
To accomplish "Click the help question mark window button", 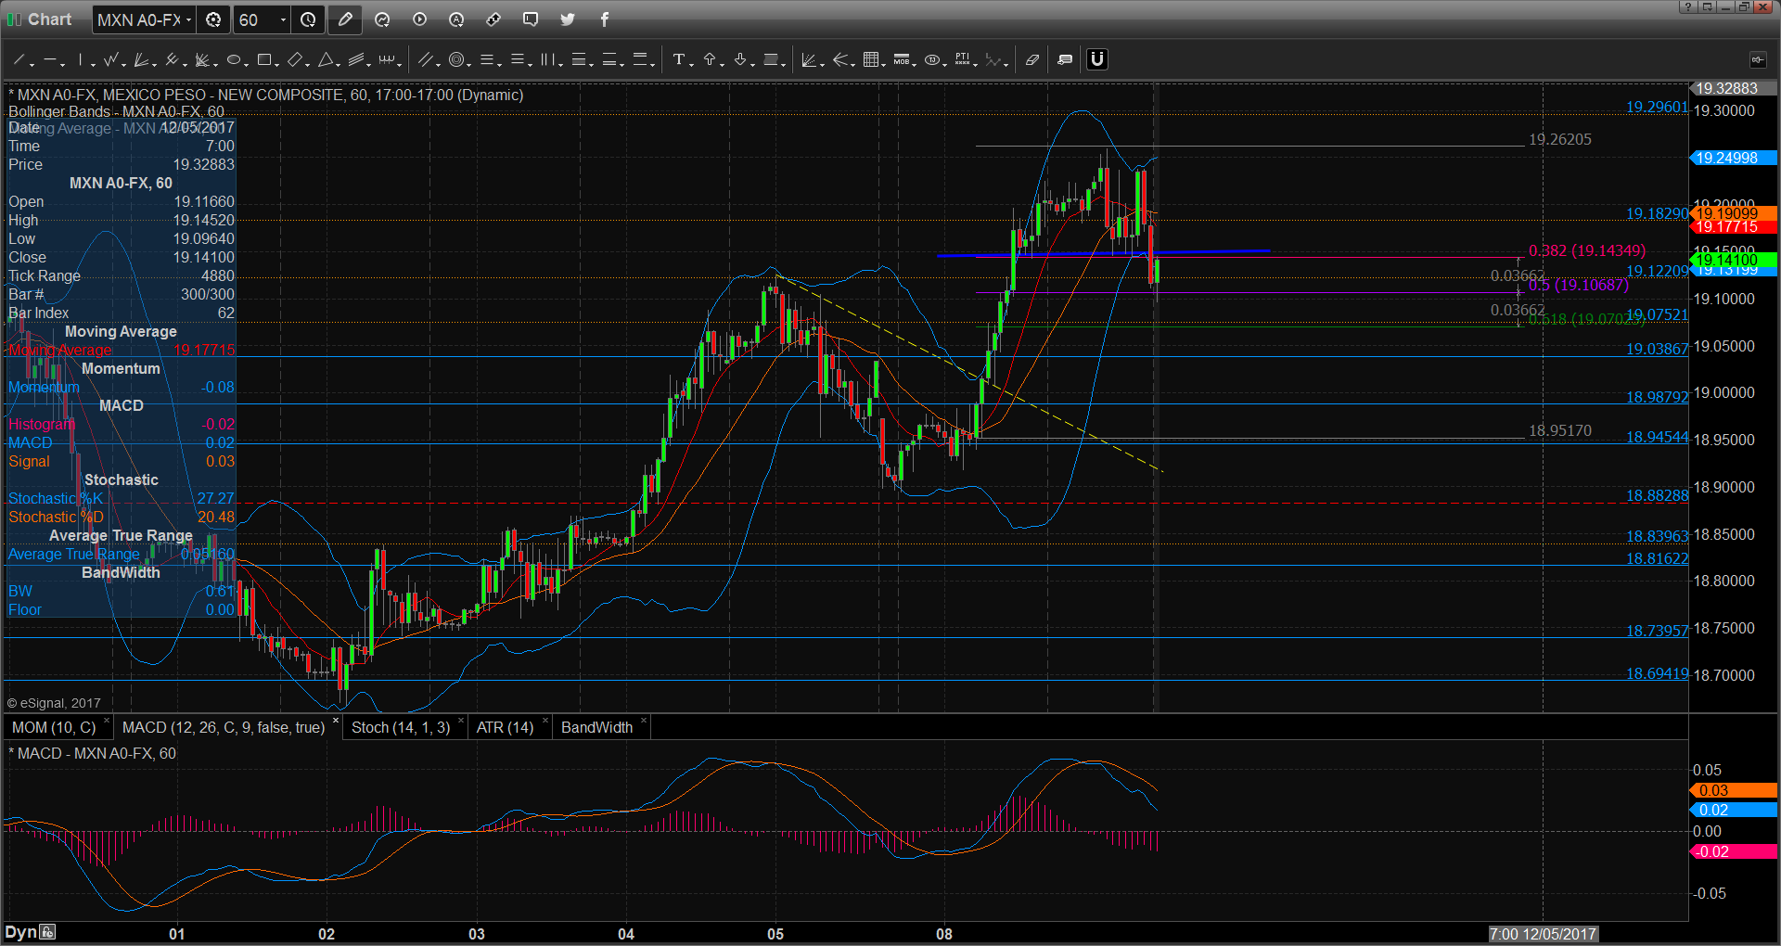I will 1687,6.
